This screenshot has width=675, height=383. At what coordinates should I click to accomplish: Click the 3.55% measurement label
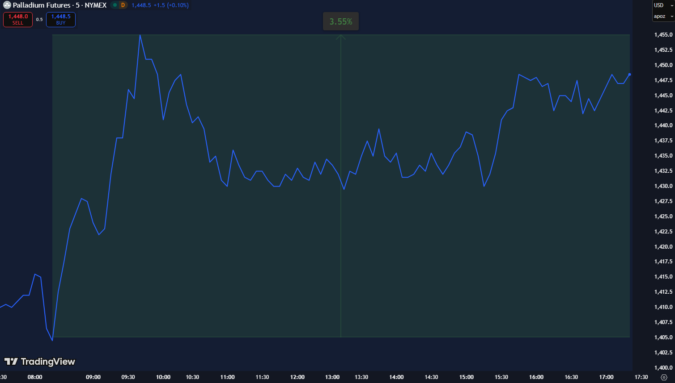[341, 21]
